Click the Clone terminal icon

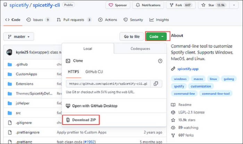pyautogui.click(x=68, y=61)
